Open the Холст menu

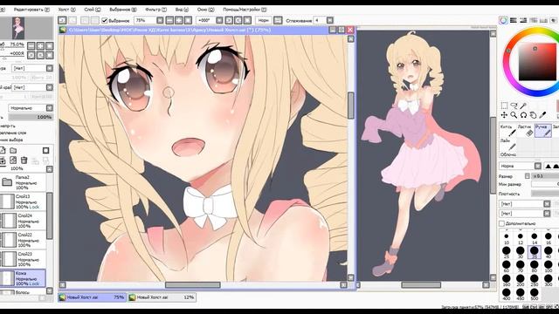(67, 10)
